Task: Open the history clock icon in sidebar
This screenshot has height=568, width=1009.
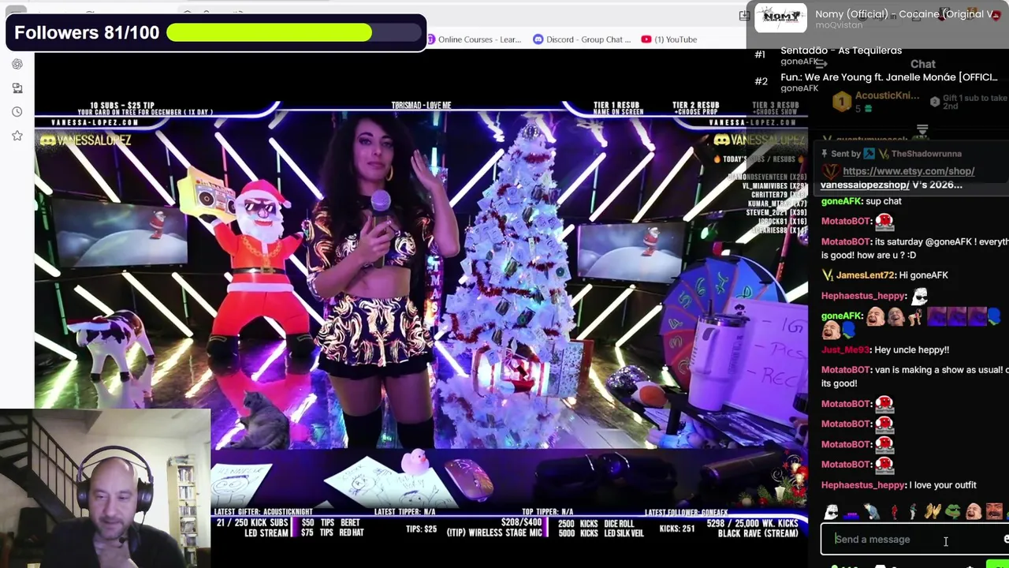Action: [x=17, y=112]
